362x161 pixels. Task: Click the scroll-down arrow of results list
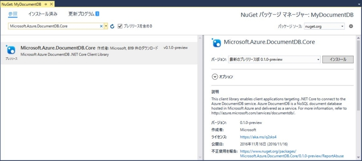tap(200, 158)
